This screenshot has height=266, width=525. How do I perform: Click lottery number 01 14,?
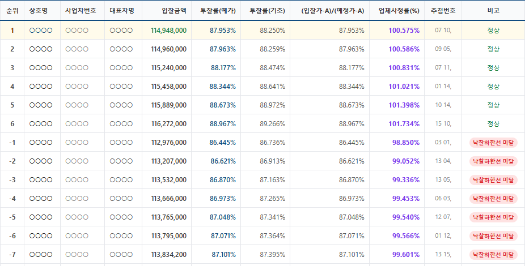(443, 87)
